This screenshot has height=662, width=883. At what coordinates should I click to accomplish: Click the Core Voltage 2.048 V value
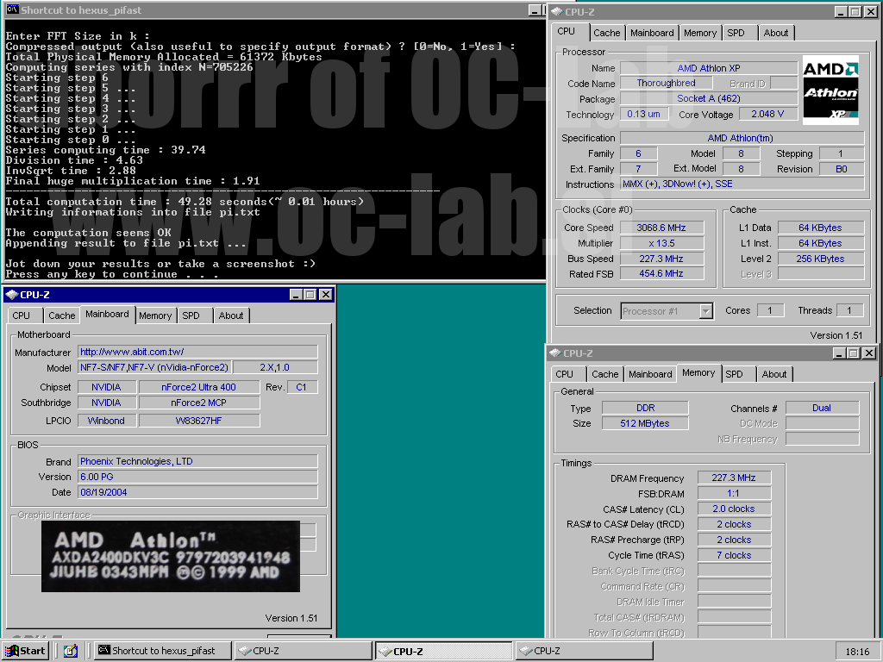click(x=767, y=114)
